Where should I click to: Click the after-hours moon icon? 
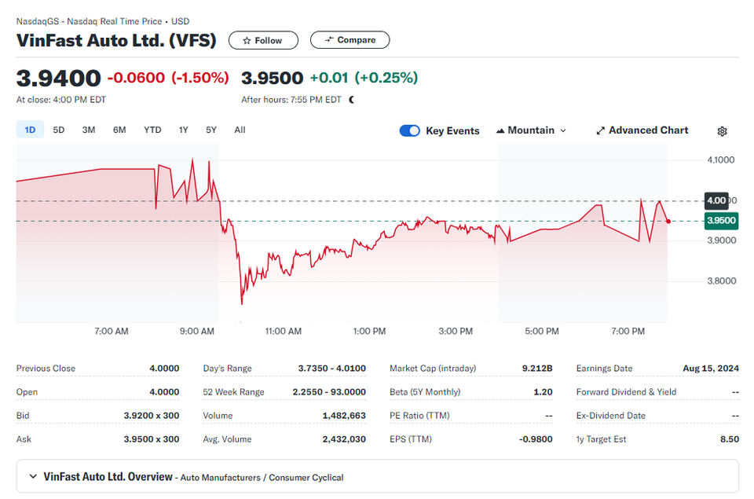[352, 100]
